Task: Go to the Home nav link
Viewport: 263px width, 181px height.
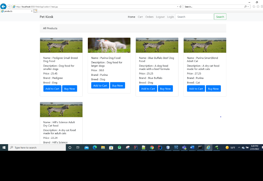Action: [131, 17]
